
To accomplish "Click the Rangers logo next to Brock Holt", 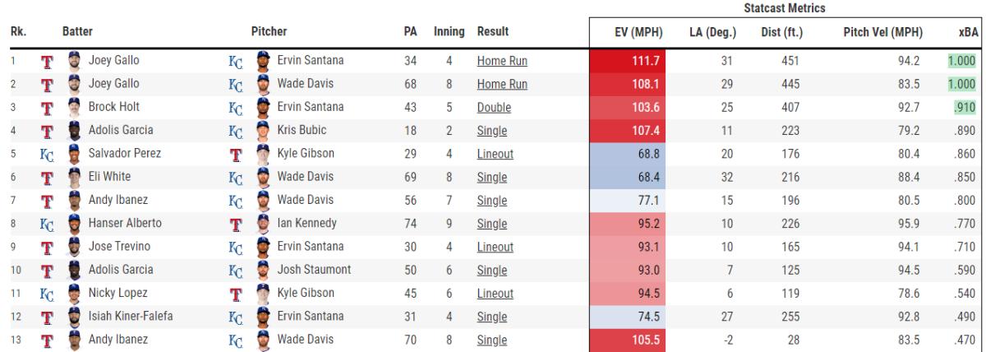I will click(x=48, y=107).
